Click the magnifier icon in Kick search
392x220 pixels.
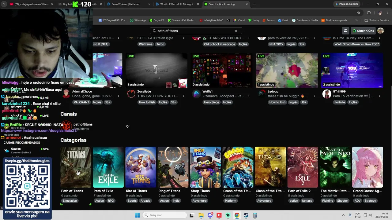tap(154, 31)
